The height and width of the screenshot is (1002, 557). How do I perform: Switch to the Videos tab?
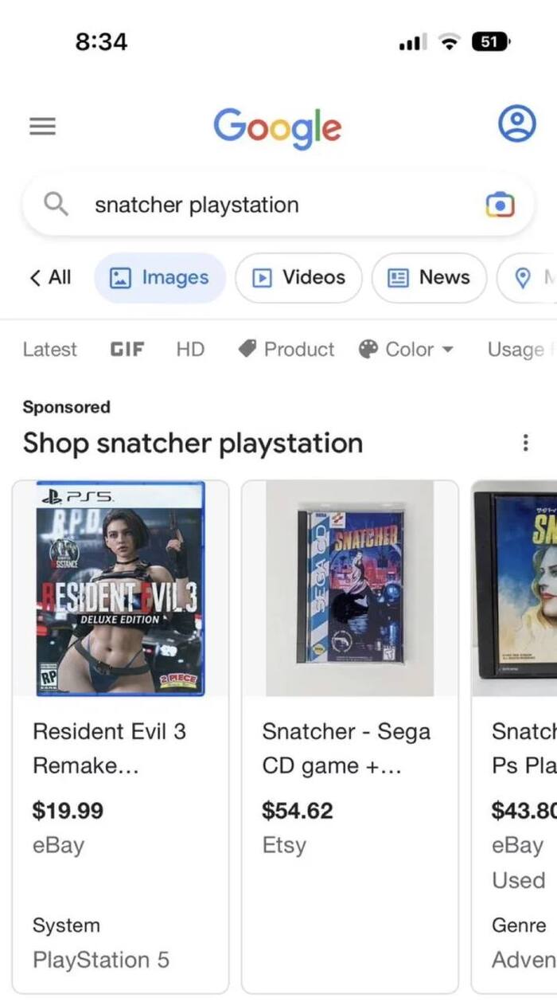click(x=298, y=277)
